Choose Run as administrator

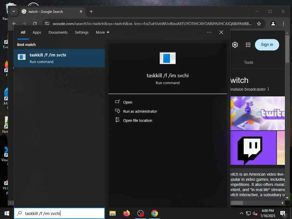[x=140, y=111]
